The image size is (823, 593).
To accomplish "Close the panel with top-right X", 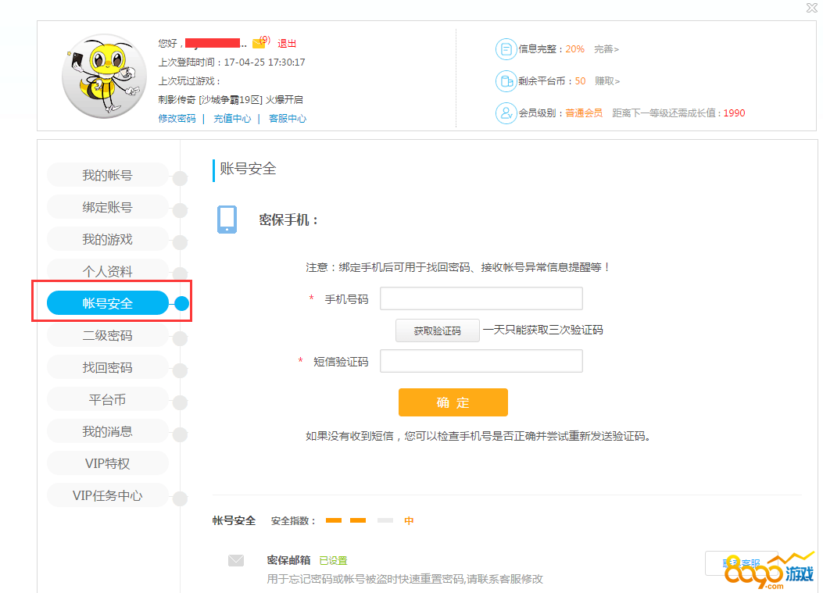I will pos(813,8).
